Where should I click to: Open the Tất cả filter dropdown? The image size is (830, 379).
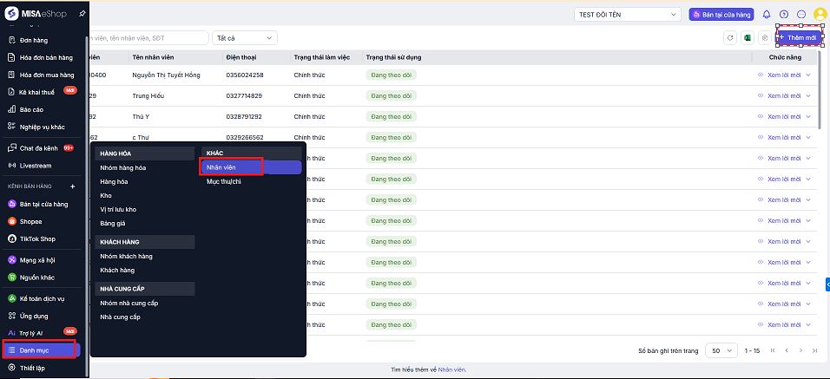(245, 37)
